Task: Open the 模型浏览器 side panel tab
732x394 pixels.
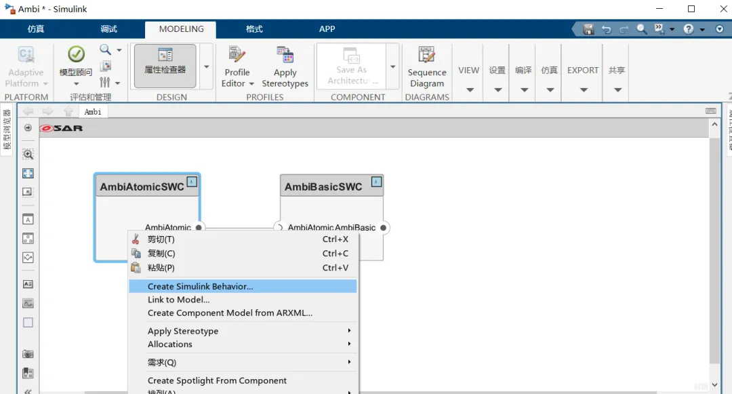Action: click(7, 130)
